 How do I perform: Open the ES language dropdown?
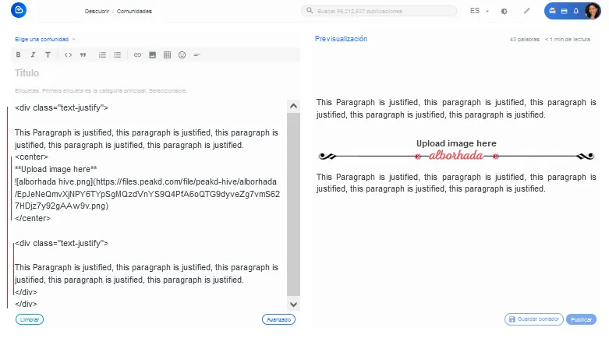pyautogui.click(x=480, y=11)
